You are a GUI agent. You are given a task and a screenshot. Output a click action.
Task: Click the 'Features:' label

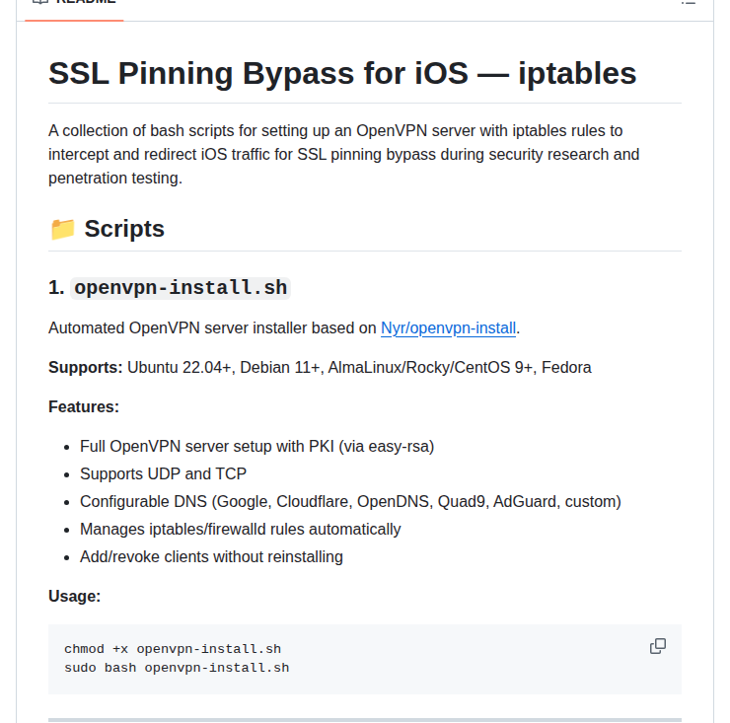(84, 407)
